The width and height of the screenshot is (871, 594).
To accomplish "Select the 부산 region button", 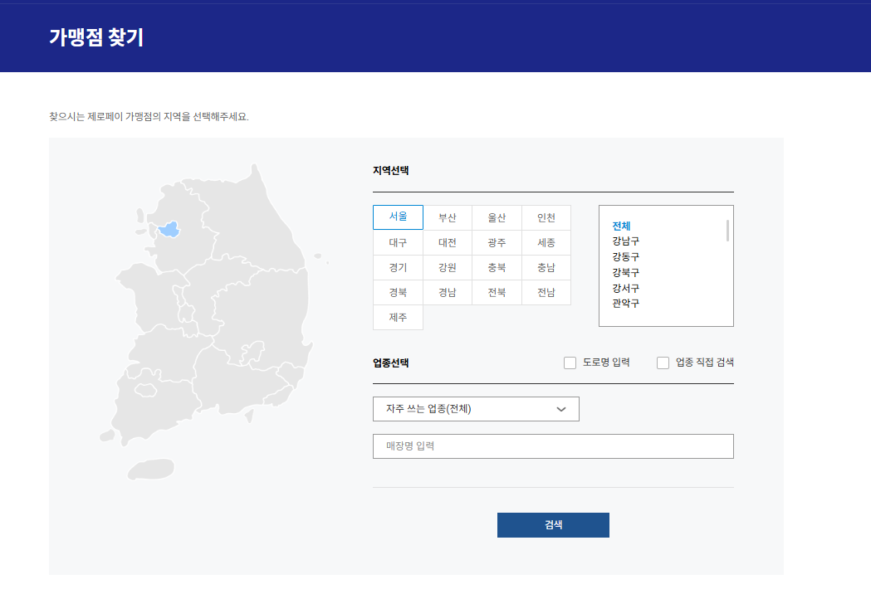I will click(x=448, y=217).
